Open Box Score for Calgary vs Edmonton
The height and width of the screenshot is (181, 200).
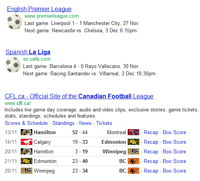coord(174,142)
